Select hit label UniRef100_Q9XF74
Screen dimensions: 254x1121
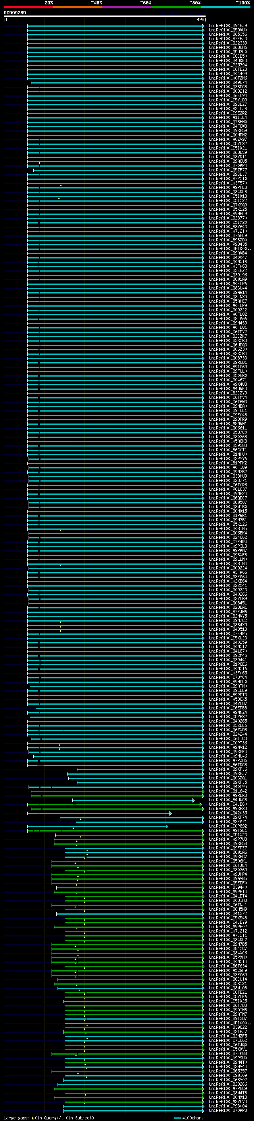pos(228,817)
